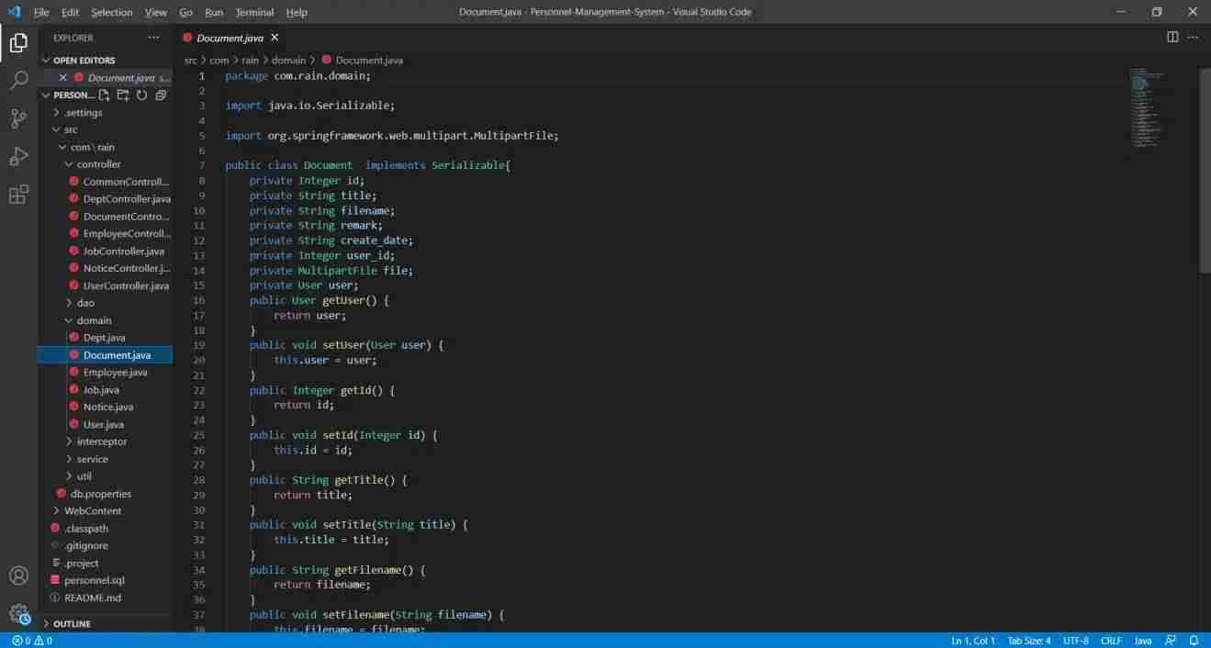Viewport: 1211px width, 648px height.
Task: Open the View menu
Action: coord(156,12)
